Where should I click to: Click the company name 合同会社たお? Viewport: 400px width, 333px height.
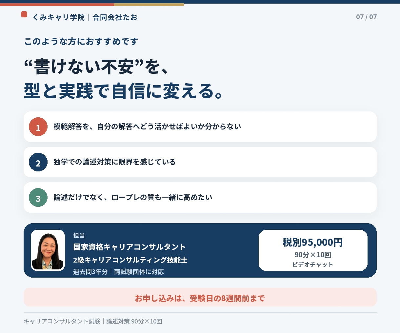[115, 17]
